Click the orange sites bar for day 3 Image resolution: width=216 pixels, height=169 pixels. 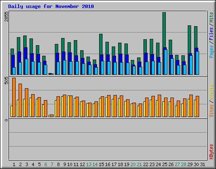(27, 103)
